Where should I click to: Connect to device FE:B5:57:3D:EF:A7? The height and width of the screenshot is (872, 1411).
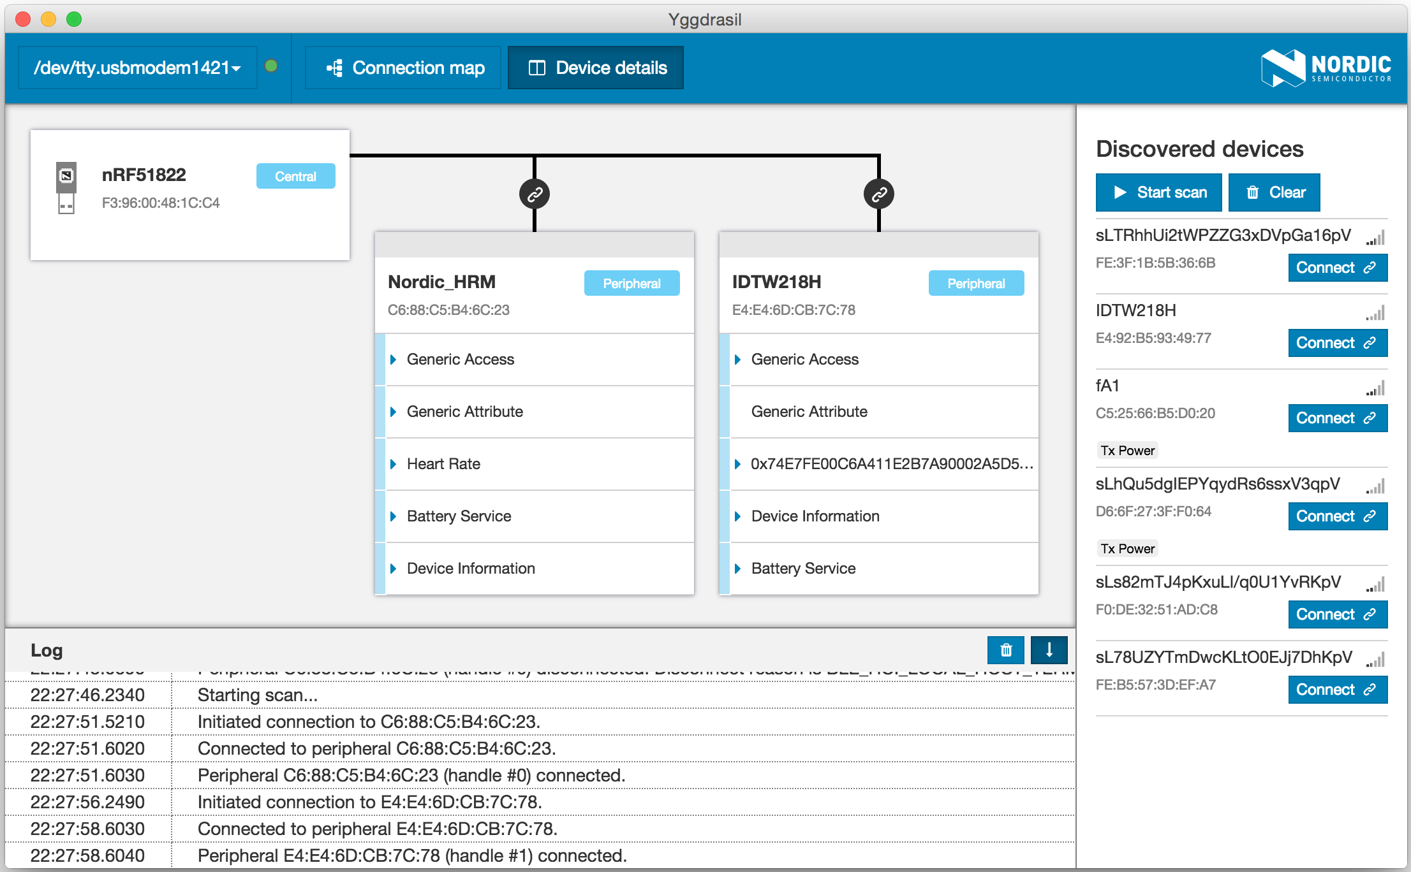pos(1338,690)
